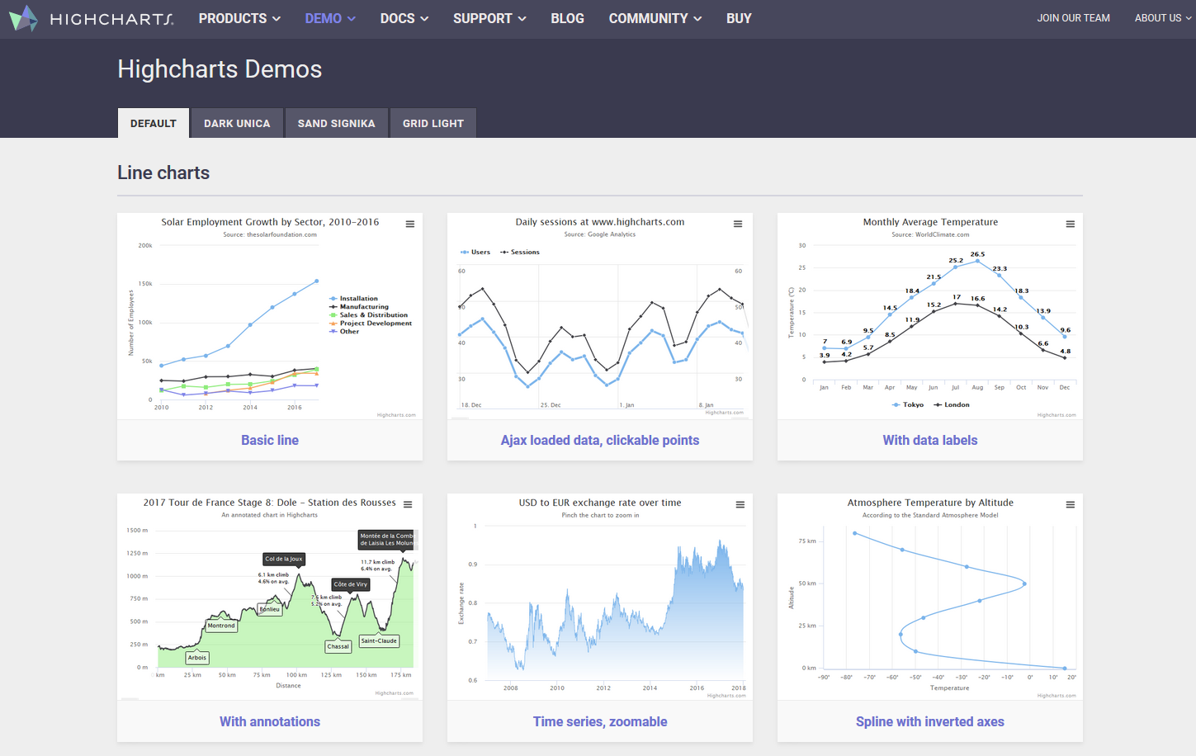1196x756 pixels.
Task: Click the Tokyo 26.5 data label
Action: click(x=977, y=254)
